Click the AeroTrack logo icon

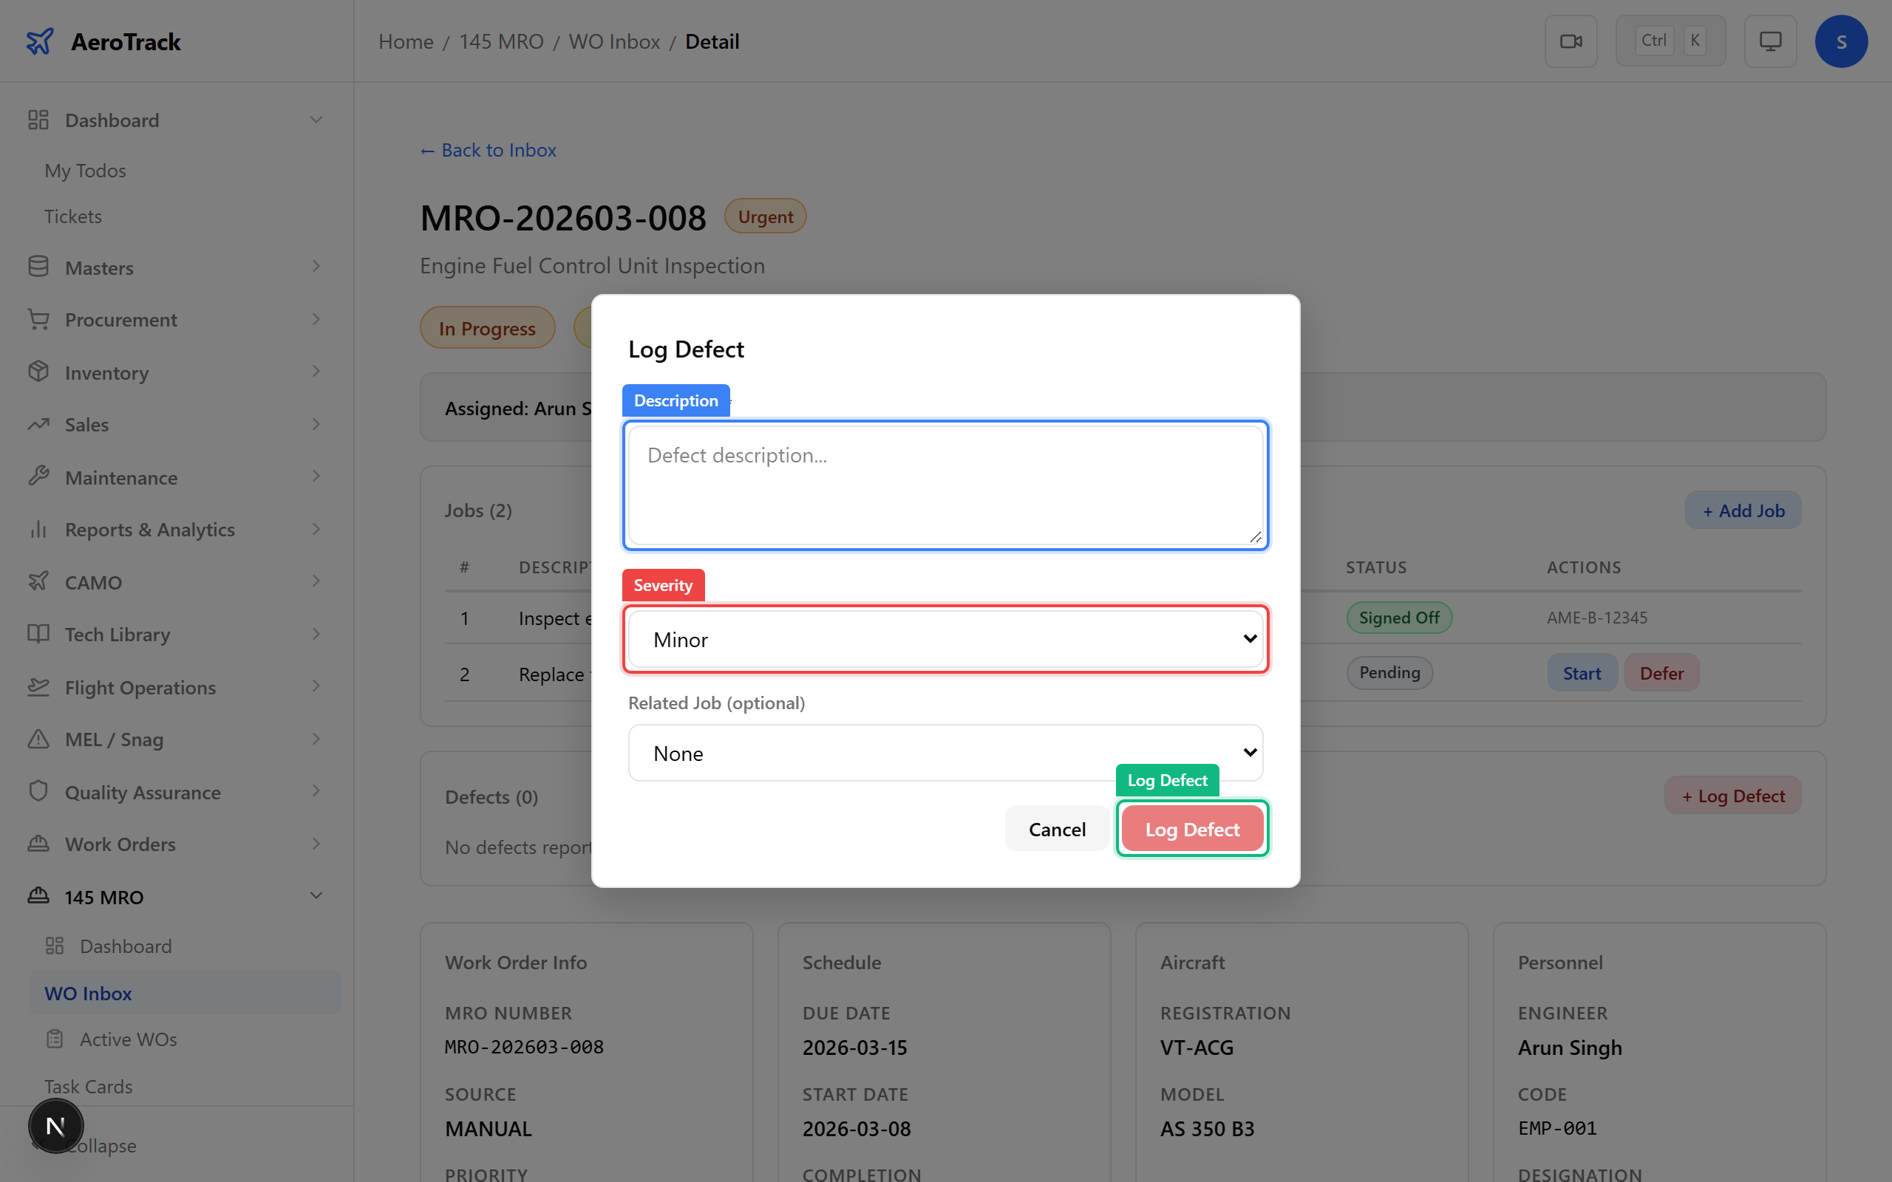pyautogui.click(x=40, y=41)
